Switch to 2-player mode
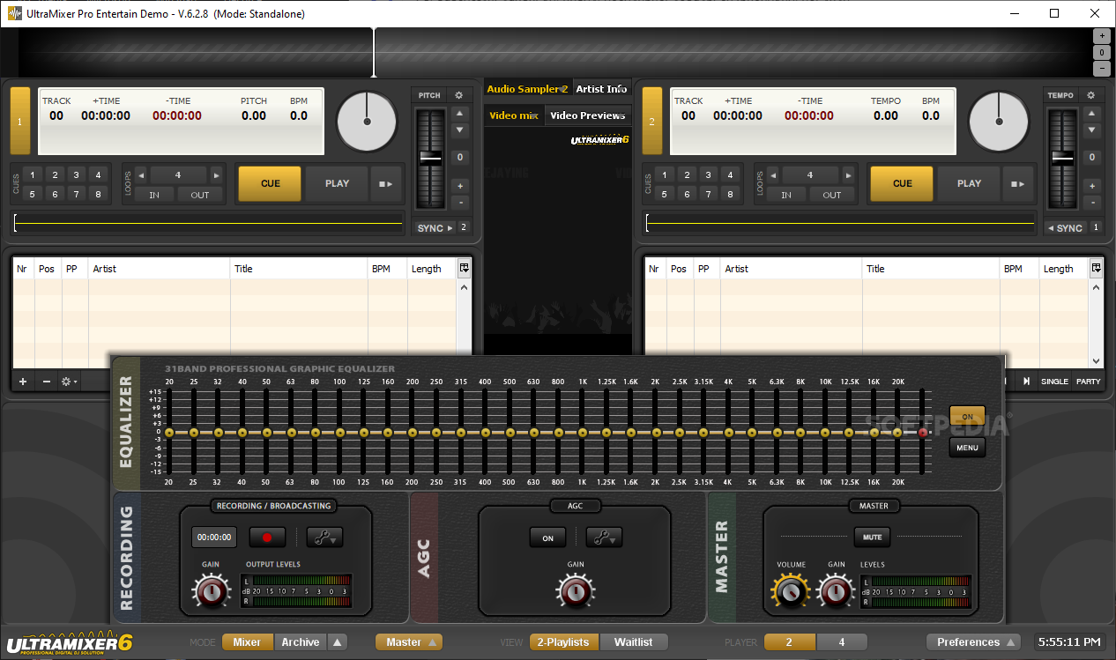This screenshot has height=660, width=1116. click(789, 642)
